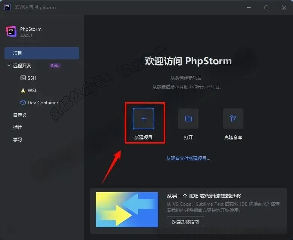Close the PhpStorm welcome window
293x240 pixels.
pos(284,7)
